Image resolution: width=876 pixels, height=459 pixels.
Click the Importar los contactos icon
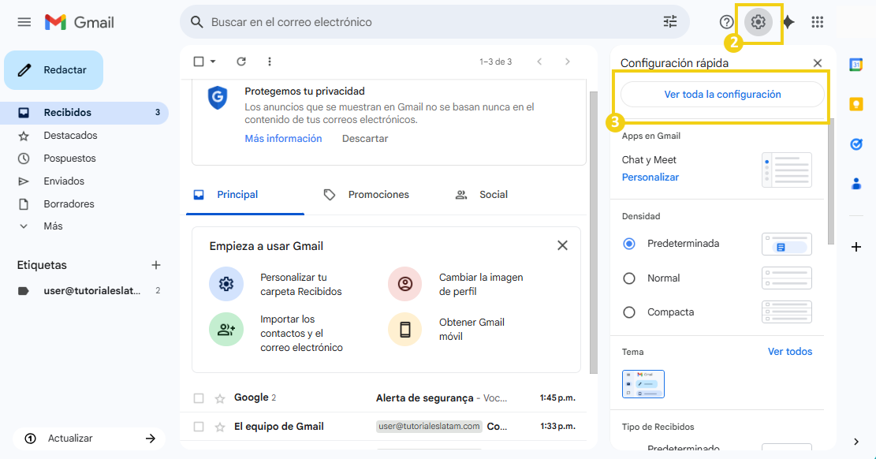point(226,330)
